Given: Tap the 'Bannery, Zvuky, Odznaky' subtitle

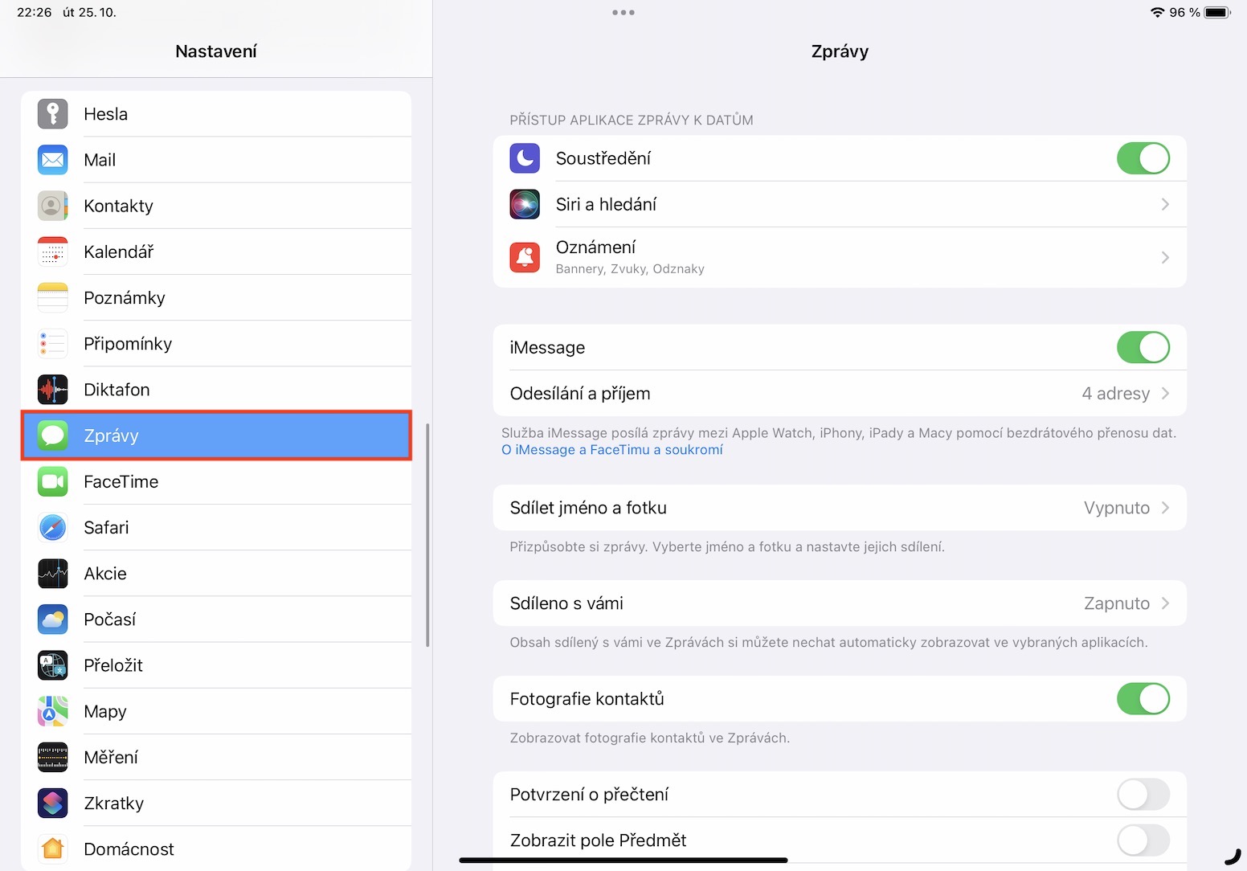Looking at the screenshot, I should (x=630, y=269).
